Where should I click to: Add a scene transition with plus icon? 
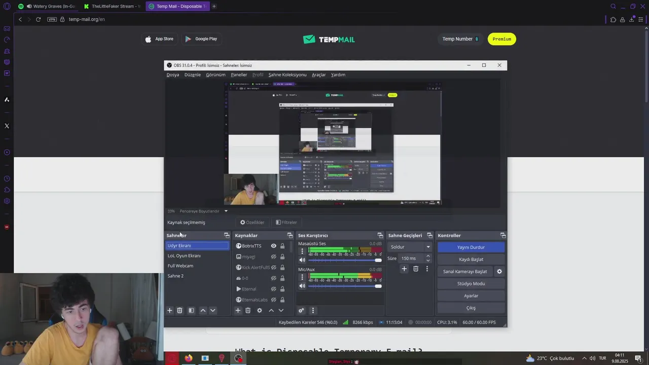click(404, 269)
